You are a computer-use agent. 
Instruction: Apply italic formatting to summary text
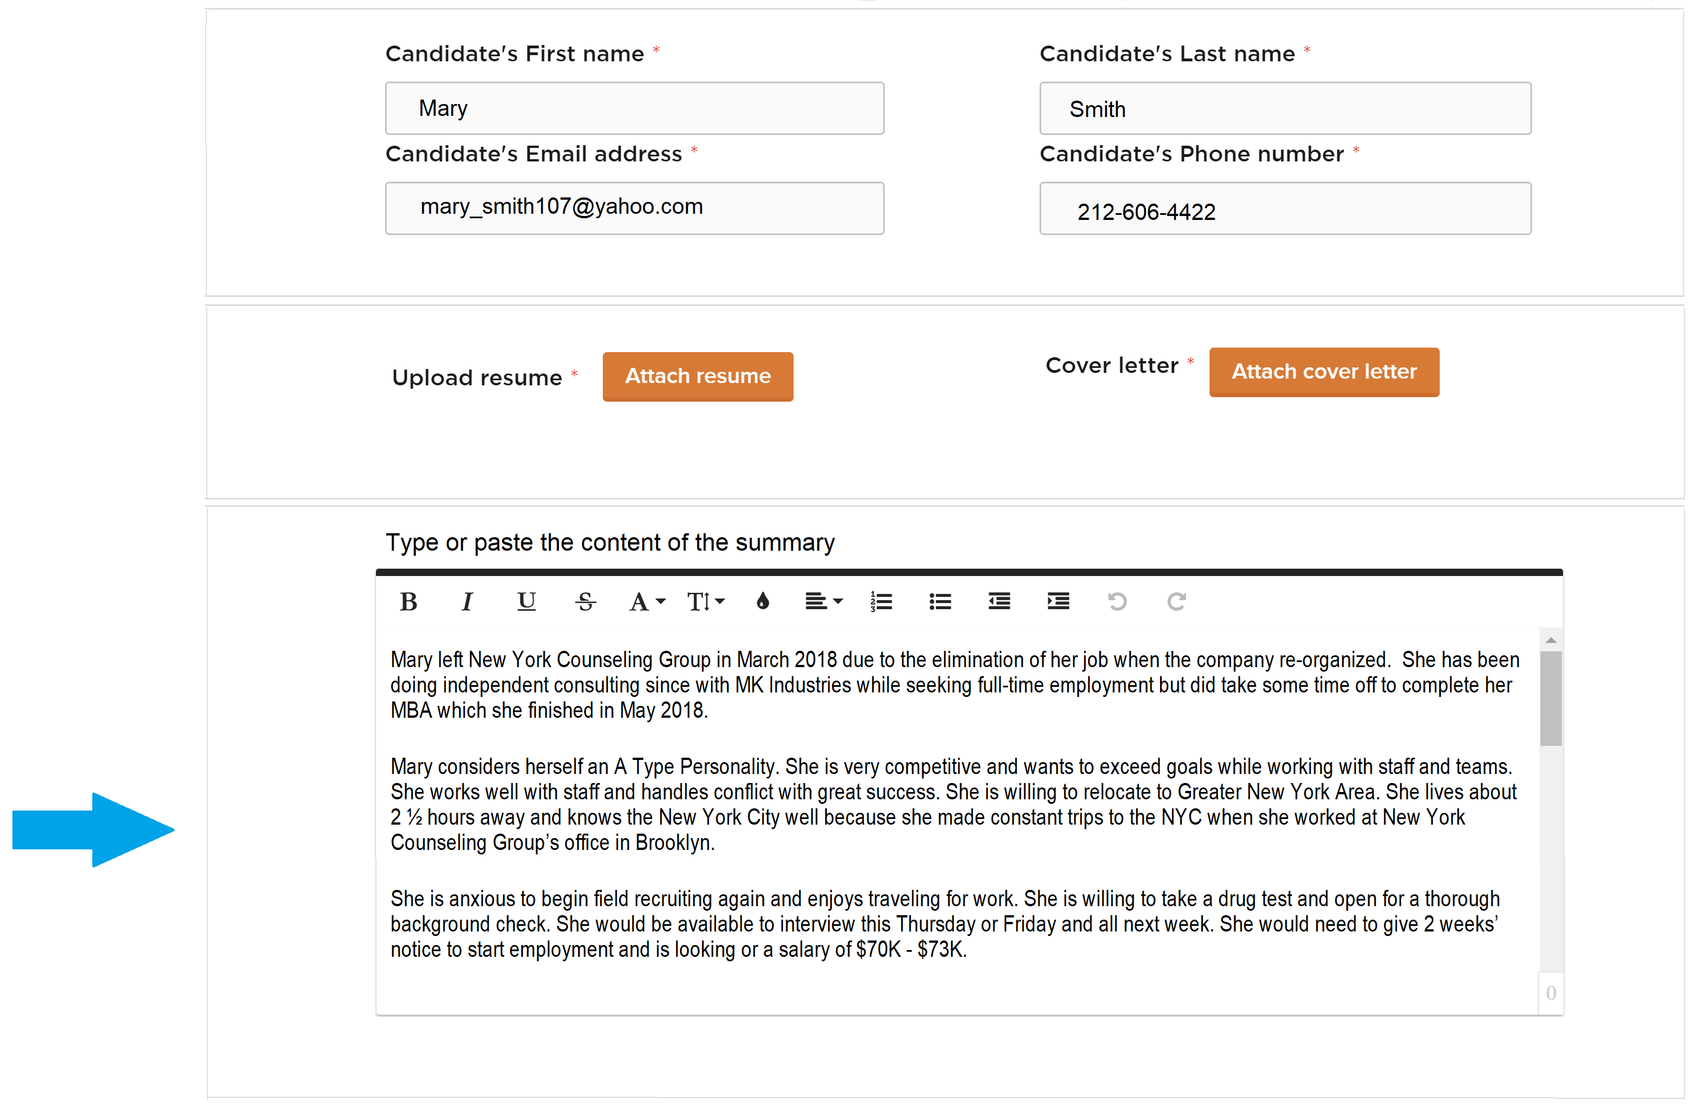[x=467, y=602]
